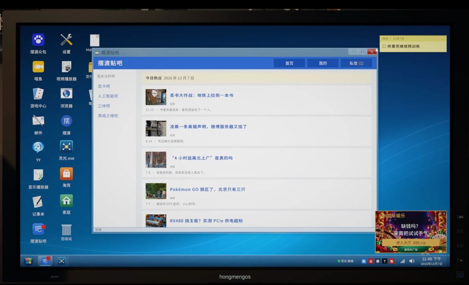Open the 私信 (1) messages tab

(356, 63)
